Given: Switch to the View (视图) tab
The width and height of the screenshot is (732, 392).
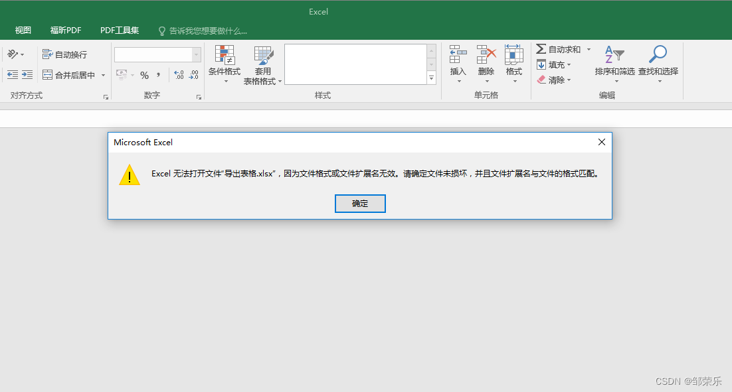Looking at the screenshot, I should tap(23, 31).
